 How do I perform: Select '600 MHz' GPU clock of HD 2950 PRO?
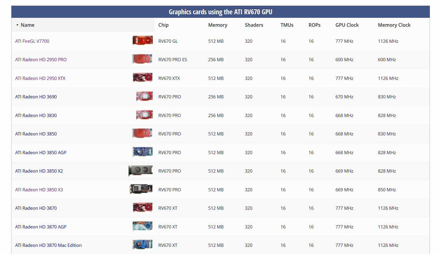(x=344, y=60)
